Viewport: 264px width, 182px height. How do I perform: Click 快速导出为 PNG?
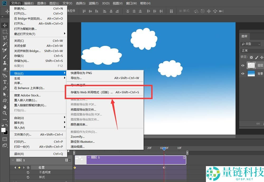click(81, 73)
